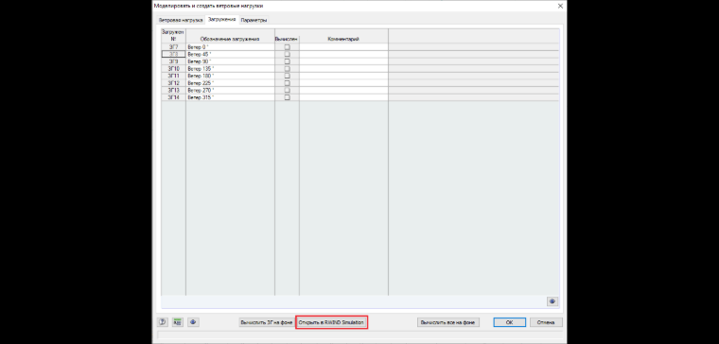This screenshot has width=719, height=344.
Task: Select the Загружения tab
Action: [x=222, y=19]
